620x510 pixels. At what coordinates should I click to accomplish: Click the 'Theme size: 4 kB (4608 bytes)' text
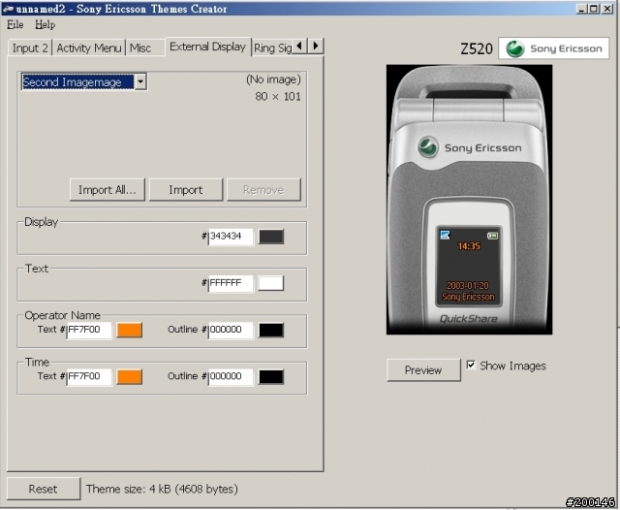pyautogui.click(x=162, y=489)
